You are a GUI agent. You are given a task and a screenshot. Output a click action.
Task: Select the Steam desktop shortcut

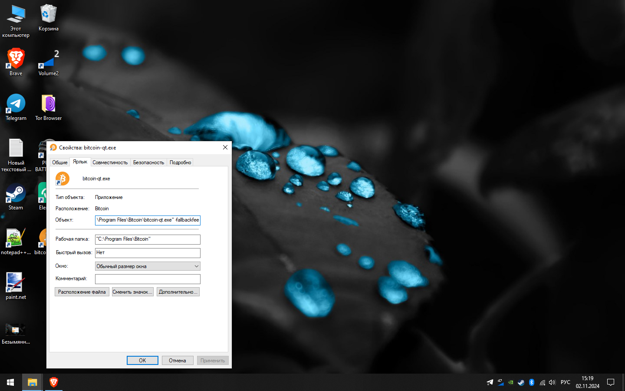coord(16,197)
